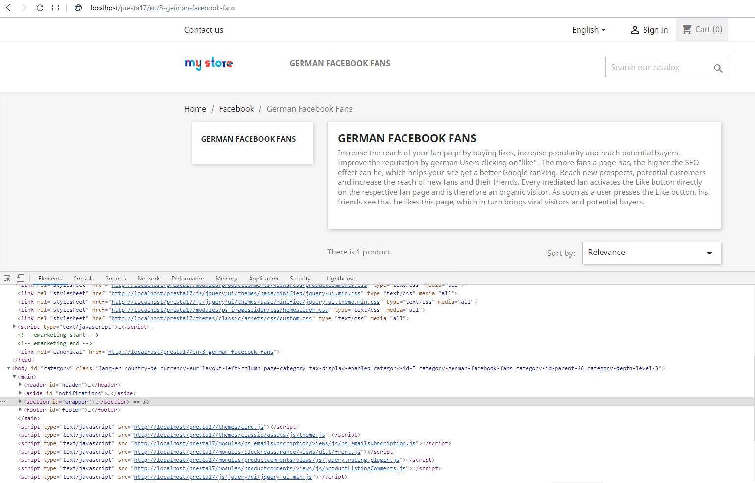755x483 pixels.
Task: Open the tab grid icon in browser bar
Action: pyautogui.click(x=56, y=8)
